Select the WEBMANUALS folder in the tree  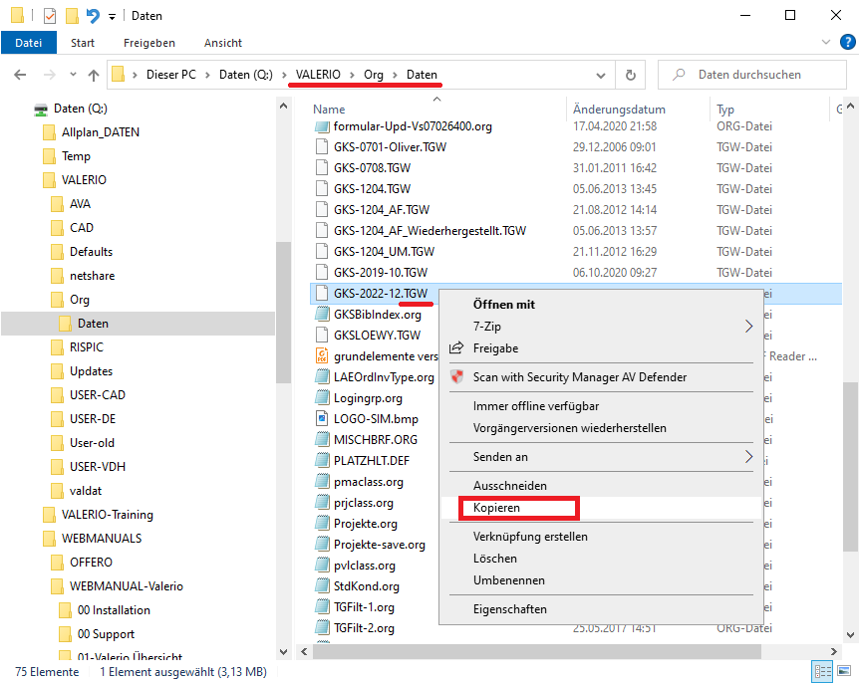tap(102, 539)
